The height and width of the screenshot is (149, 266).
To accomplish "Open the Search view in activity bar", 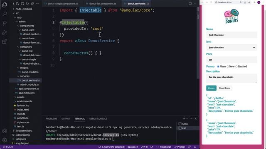I will pos(5,14).
